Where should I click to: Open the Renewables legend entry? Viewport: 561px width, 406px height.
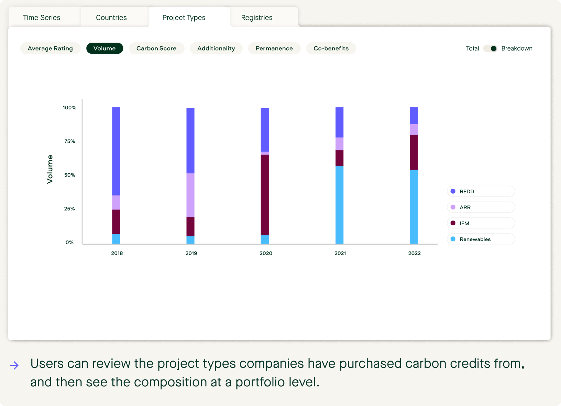point(481,239)
